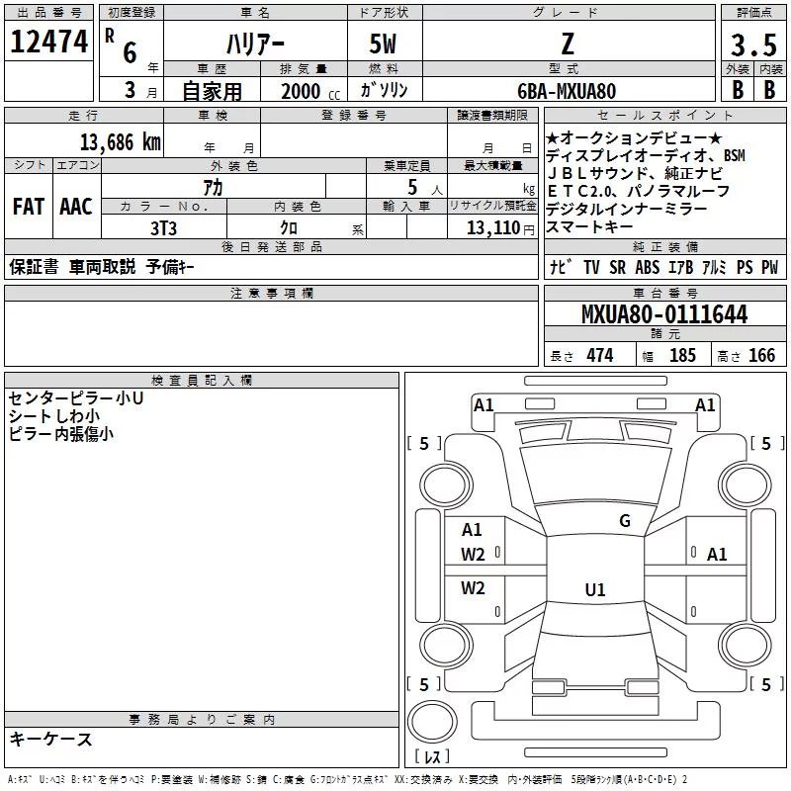
Task: Click the overall score 3.5
Action: pyautogui.click(x=753, y=44)
